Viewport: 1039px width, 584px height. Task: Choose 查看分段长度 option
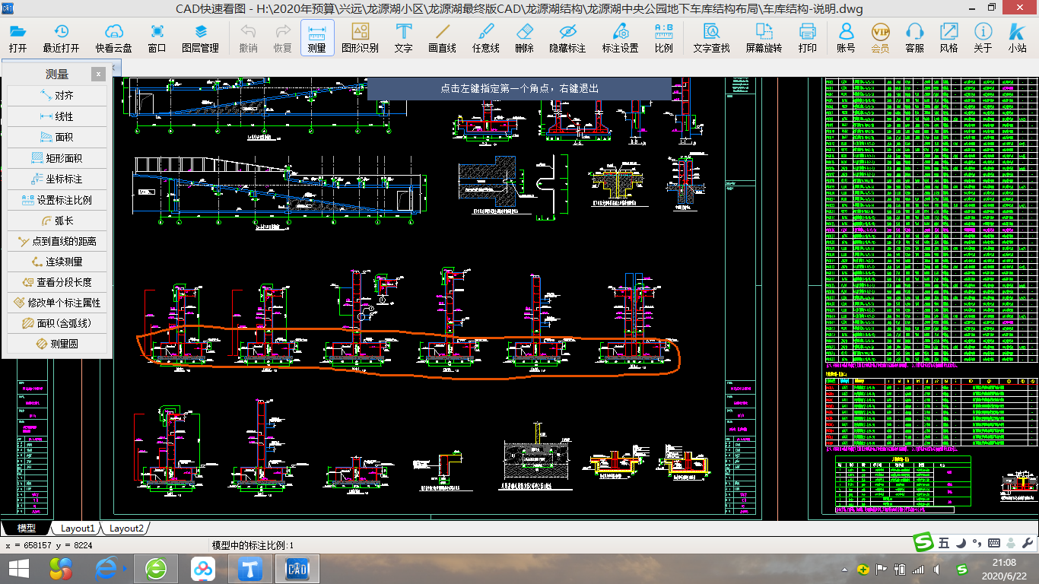click(x=57, y=282)
